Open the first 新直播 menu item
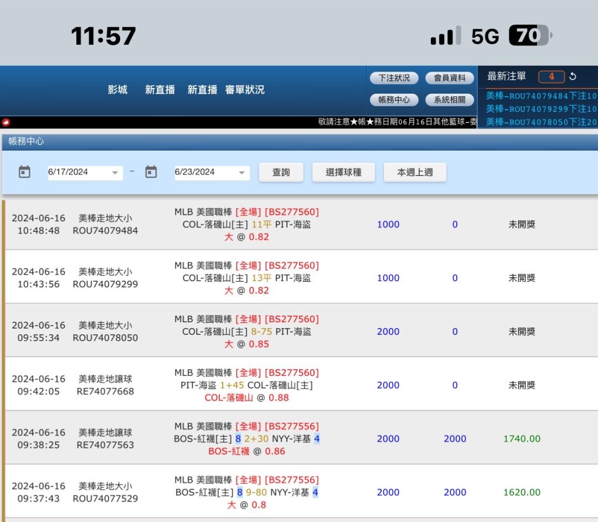Image resolution: width=598 pixels, height=522 pixels. [160, 90]
